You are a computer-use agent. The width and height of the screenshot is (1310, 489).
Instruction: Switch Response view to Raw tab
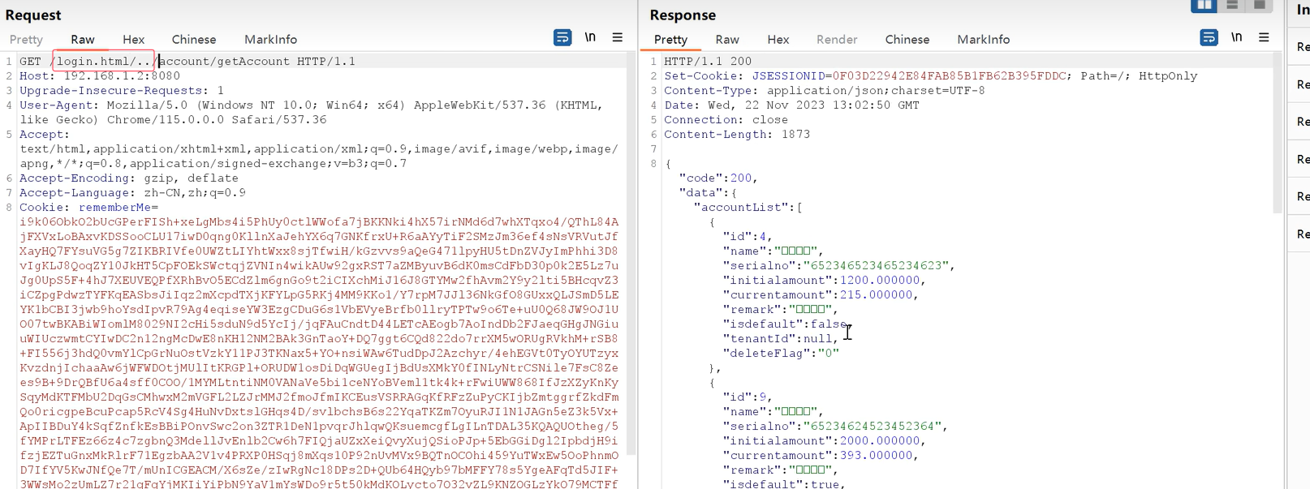[x=726, y=40]
